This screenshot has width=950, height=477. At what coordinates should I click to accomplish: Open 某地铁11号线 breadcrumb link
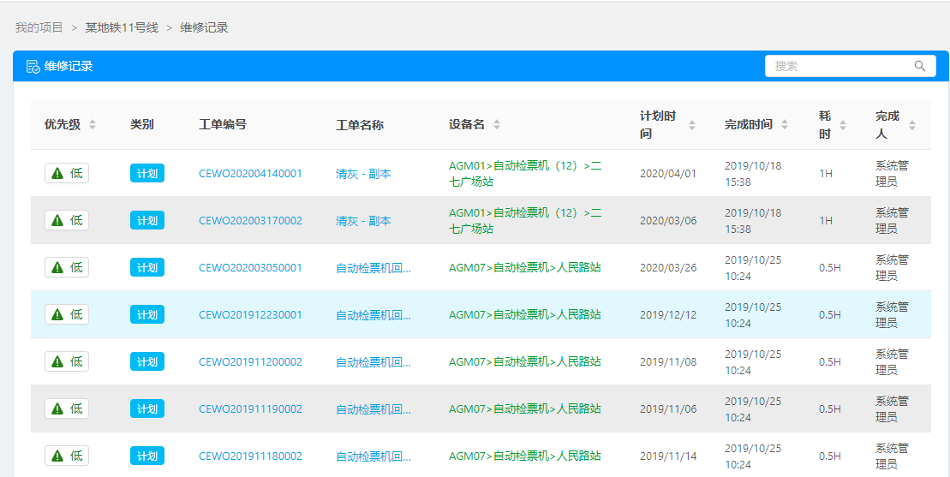[122, 27]
